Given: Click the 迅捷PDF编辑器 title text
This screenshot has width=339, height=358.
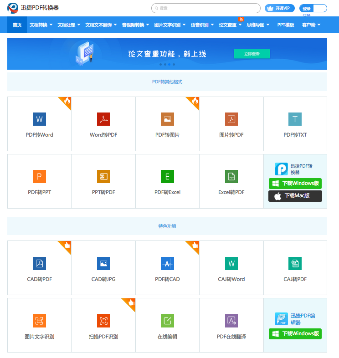Looking at the screenshot, I should coord(303,319).
